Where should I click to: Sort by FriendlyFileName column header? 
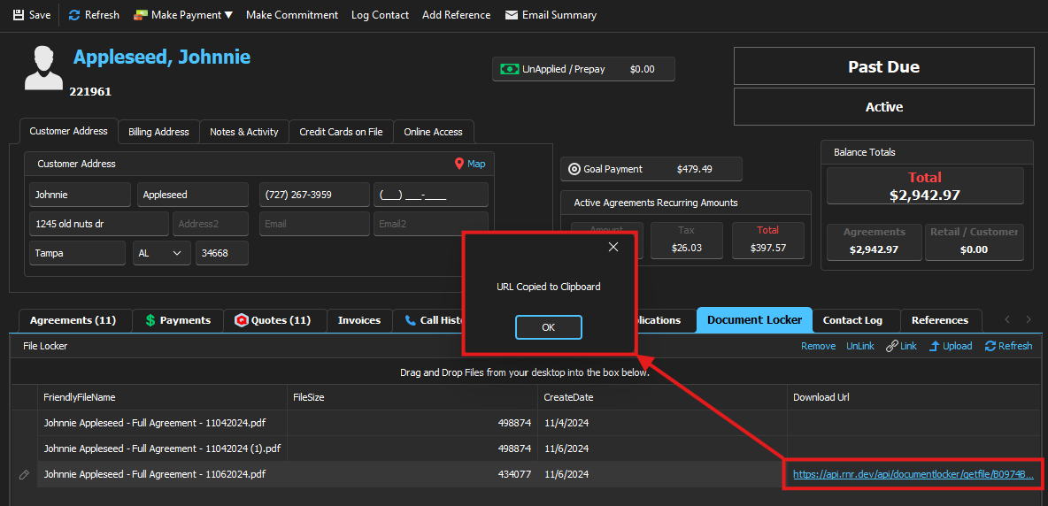point(162,397)
